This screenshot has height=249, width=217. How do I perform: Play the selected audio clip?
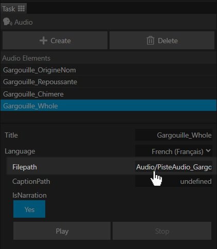click(62, 231)
